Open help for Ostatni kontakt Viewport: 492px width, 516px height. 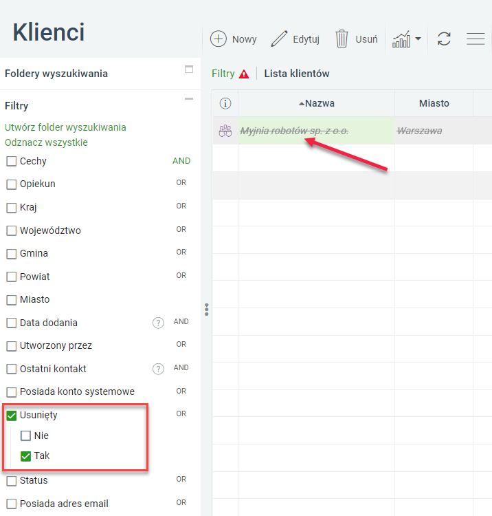(158, 369)
